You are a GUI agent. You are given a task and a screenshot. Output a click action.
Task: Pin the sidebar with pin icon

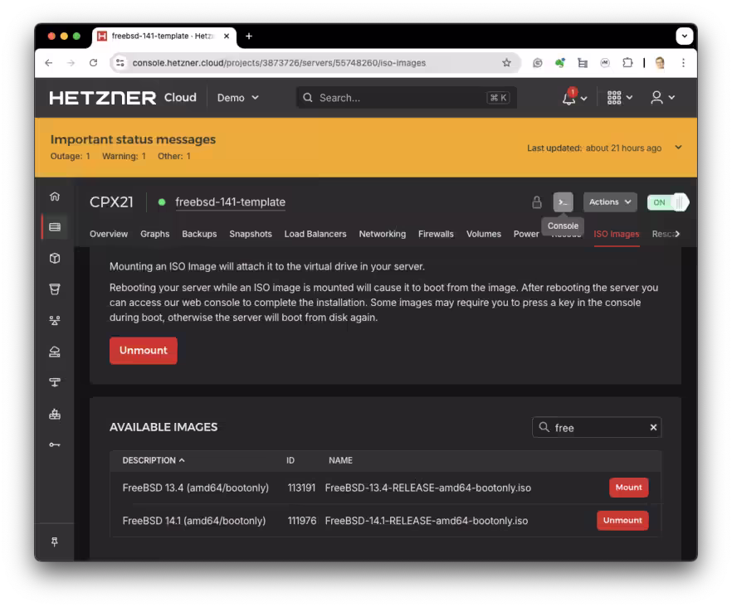(55, 541)
